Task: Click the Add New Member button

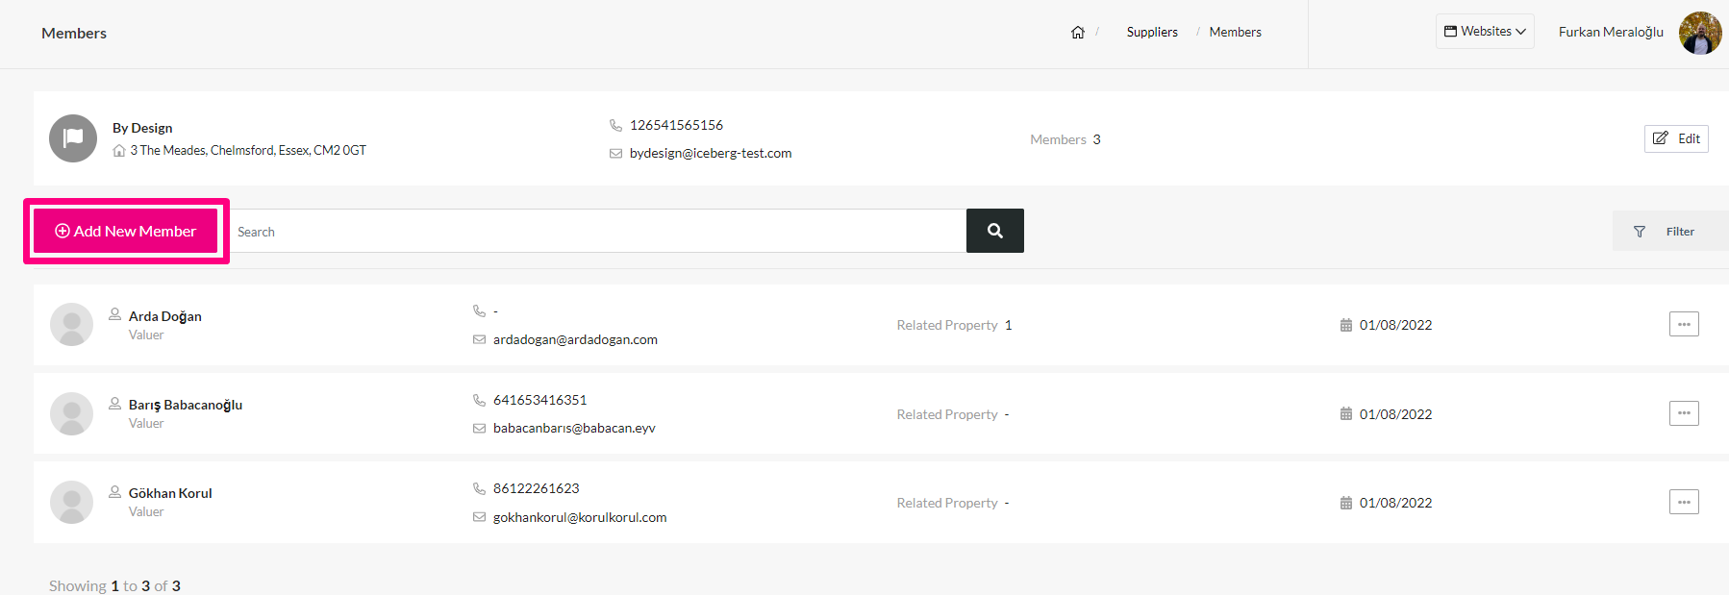Action: coord(126,231)
